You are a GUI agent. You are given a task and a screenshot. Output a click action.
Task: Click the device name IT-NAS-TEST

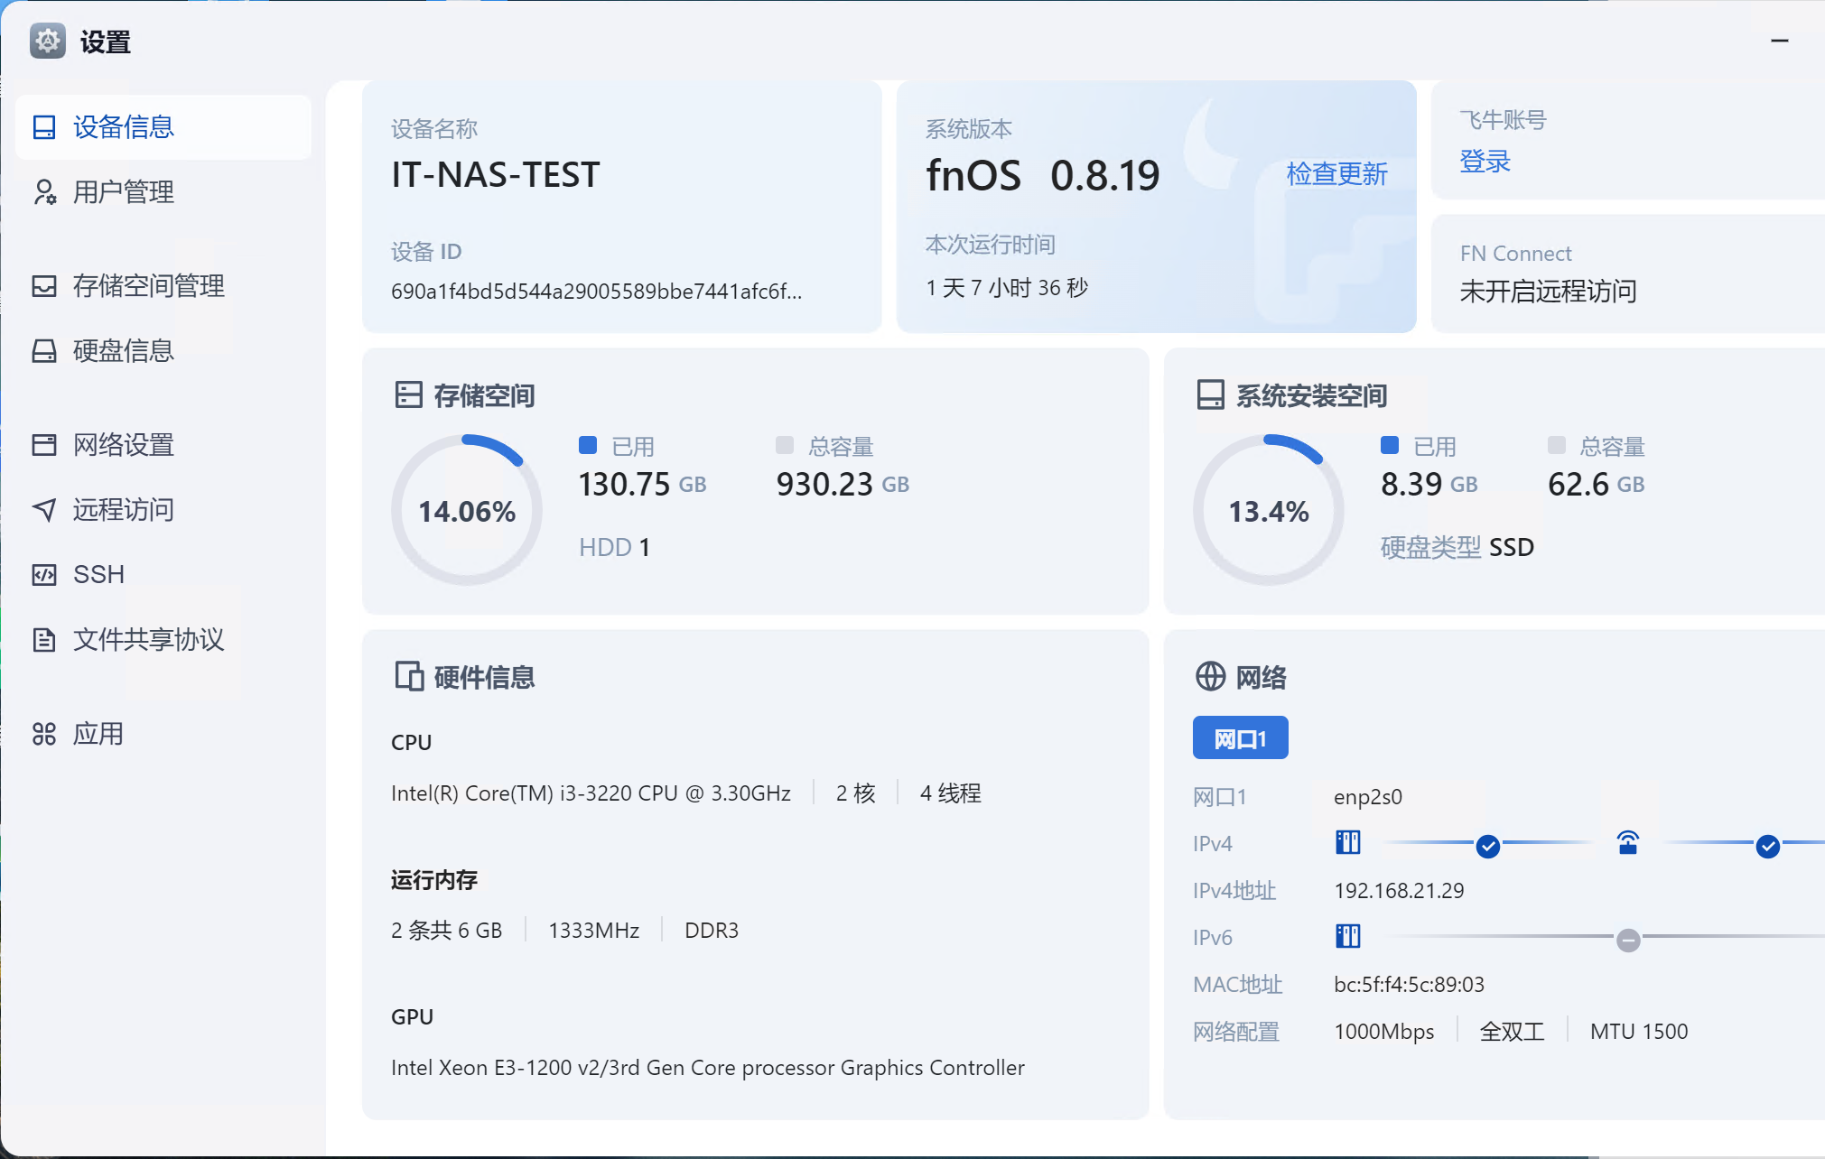496,174
